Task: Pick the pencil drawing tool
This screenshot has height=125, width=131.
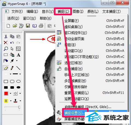Action: [x=12, y=68]
